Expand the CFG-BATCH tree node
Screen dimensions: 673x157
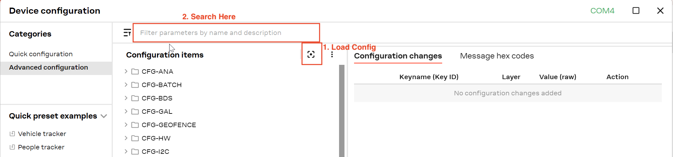point(126,85)
